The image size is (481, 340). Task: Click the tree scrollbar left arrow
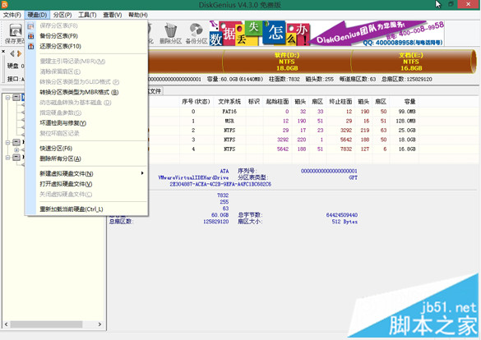pyautogui.click(x=6, y=324)
